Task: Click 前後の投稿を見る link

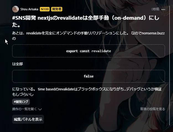Action: (x=153, y=109)
